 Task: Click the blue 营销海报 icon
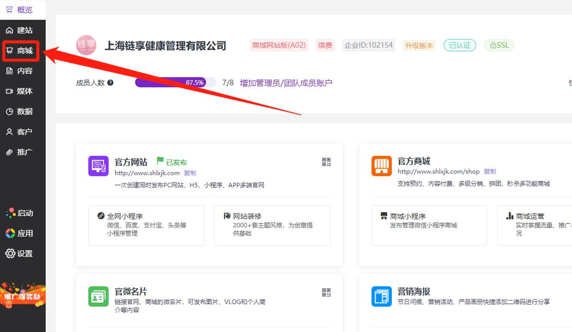click(382, 296)
